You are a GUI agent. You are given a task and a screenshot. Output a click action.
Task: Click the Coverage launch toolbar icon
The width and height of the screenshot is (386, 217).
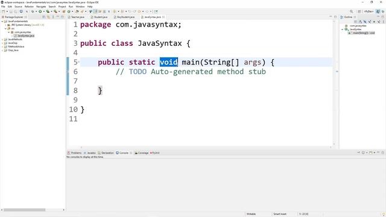coord(48,11)
